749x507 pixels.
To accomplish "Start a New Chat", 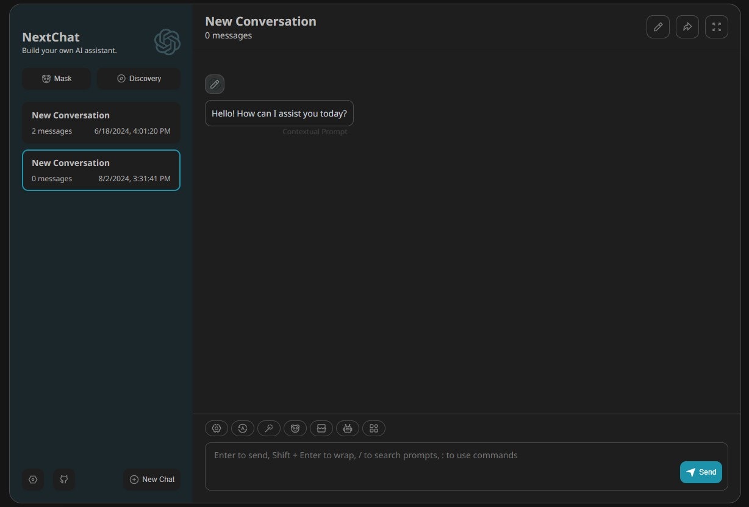I will (151, 480).
